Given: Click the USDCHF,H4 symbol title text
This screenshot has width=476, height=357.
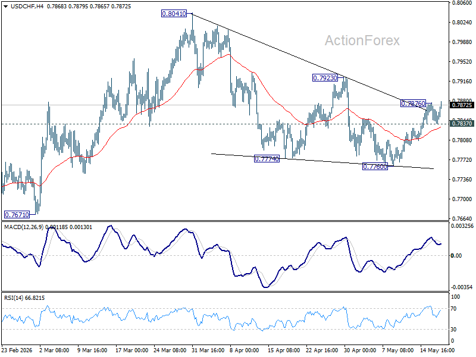Looking at the screenshot, I should point(27,7).
